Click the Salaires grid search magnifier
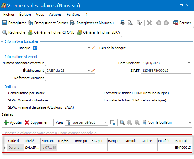The height and width of the screenshot is (159, 194). pyautogui.click(x=122, y=122)
